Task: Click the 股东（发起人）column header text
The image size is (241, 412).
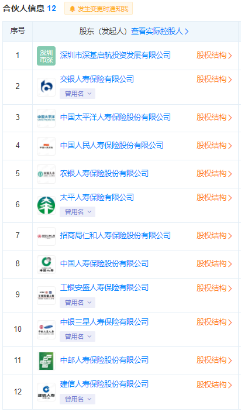Action: [x=104, y=31]
